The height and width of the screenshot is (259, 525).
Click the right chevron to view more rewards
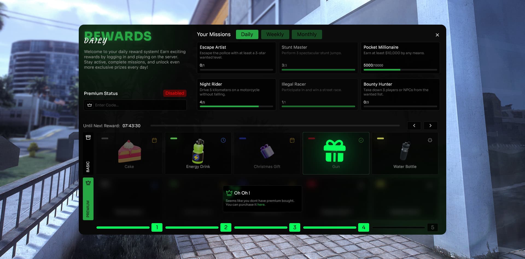point(431,126)
